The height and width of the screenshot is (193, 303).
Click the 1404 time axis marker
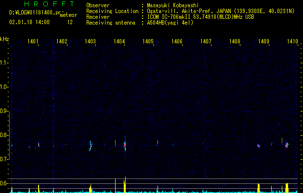[119, 41]
